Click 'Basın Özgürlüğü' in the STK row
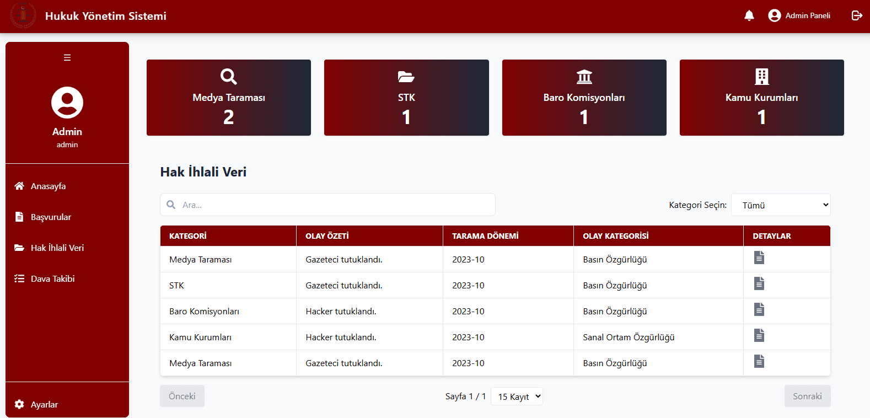This screenshot has width=870, height=418. point(615,285)
